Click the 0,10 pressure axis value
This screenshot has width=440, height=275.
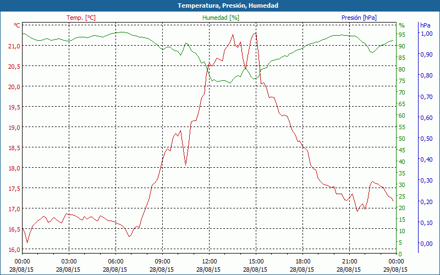pyautogui.click(x=426, y=223)
